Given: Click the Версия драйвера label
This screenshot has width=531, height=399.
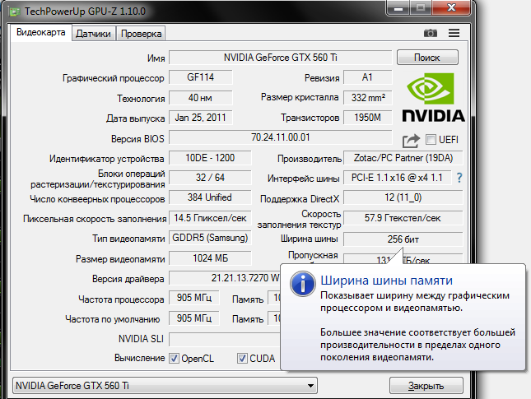Looking at the screenshot, I should pyautogui.click(x=128, y=279).
